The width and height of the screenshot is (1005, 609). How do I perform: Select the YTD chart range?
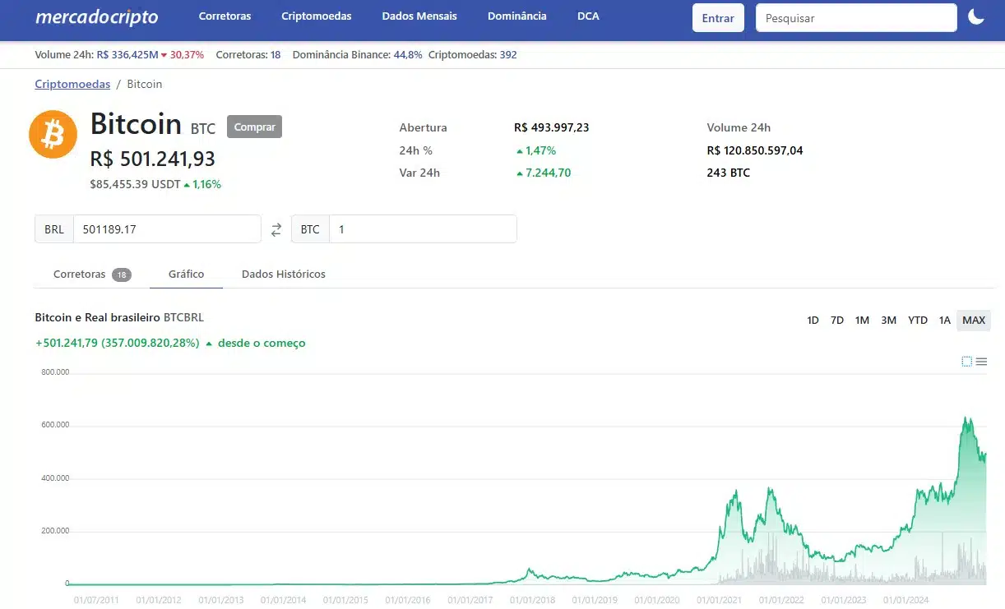(x=918, y=321)
